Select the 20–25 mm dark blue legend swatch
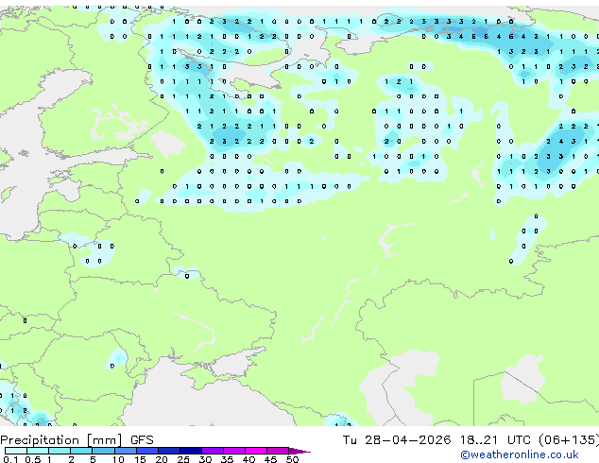 [168, 451]
